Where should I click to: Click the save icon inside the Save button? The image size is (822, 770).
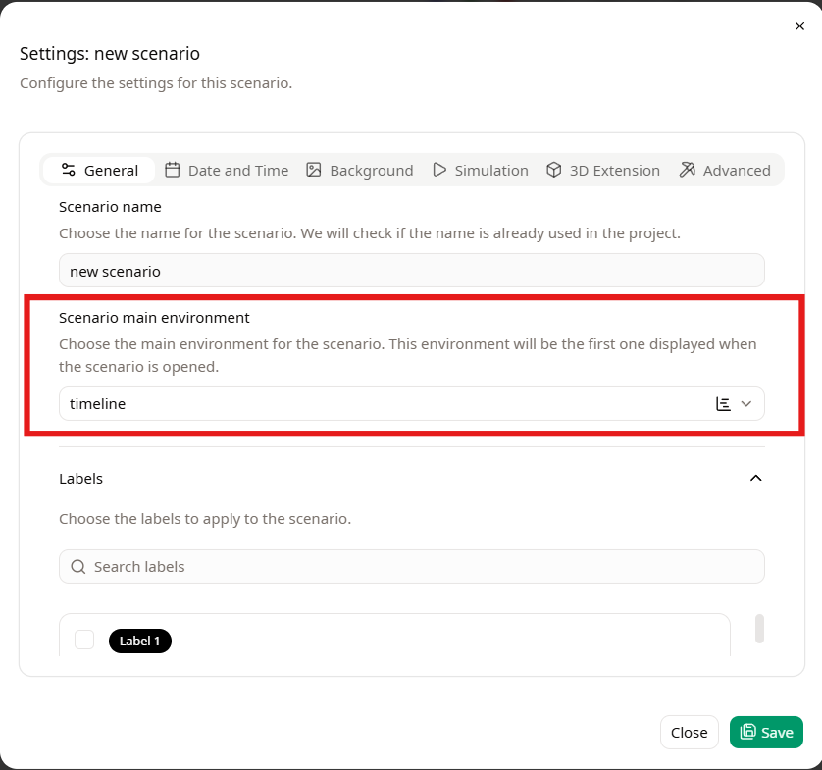coord(747,732)
